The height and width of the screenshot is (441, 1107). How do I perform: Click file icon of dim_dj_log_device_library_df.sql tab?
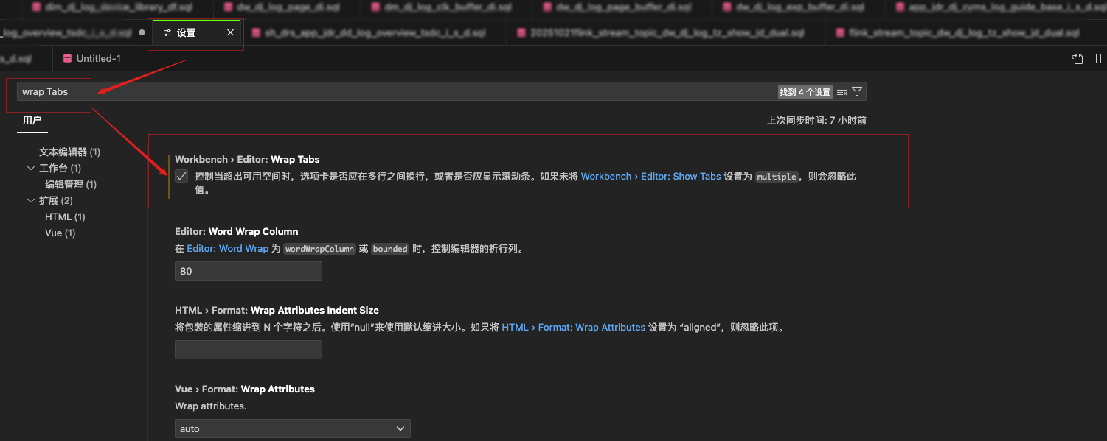(x=35, y=7)
